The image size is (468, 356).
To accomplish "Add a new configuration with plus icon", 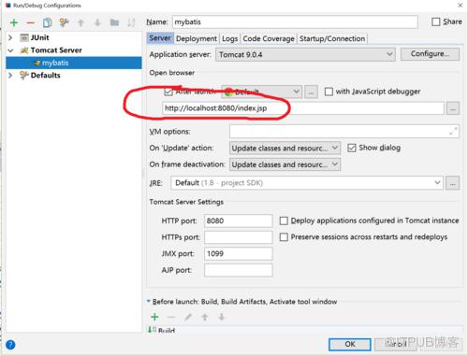I will click(14, 22).
